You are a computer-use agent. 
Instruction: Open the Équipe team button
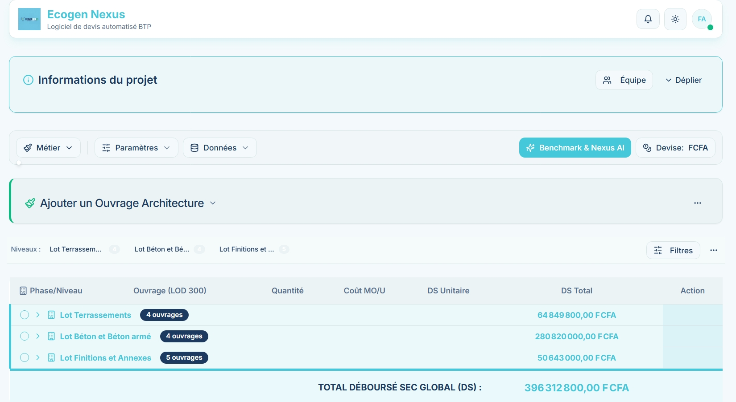624,80
